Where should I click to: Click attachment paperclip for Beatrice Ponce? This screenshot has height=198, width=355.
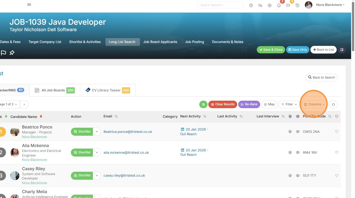290,132
